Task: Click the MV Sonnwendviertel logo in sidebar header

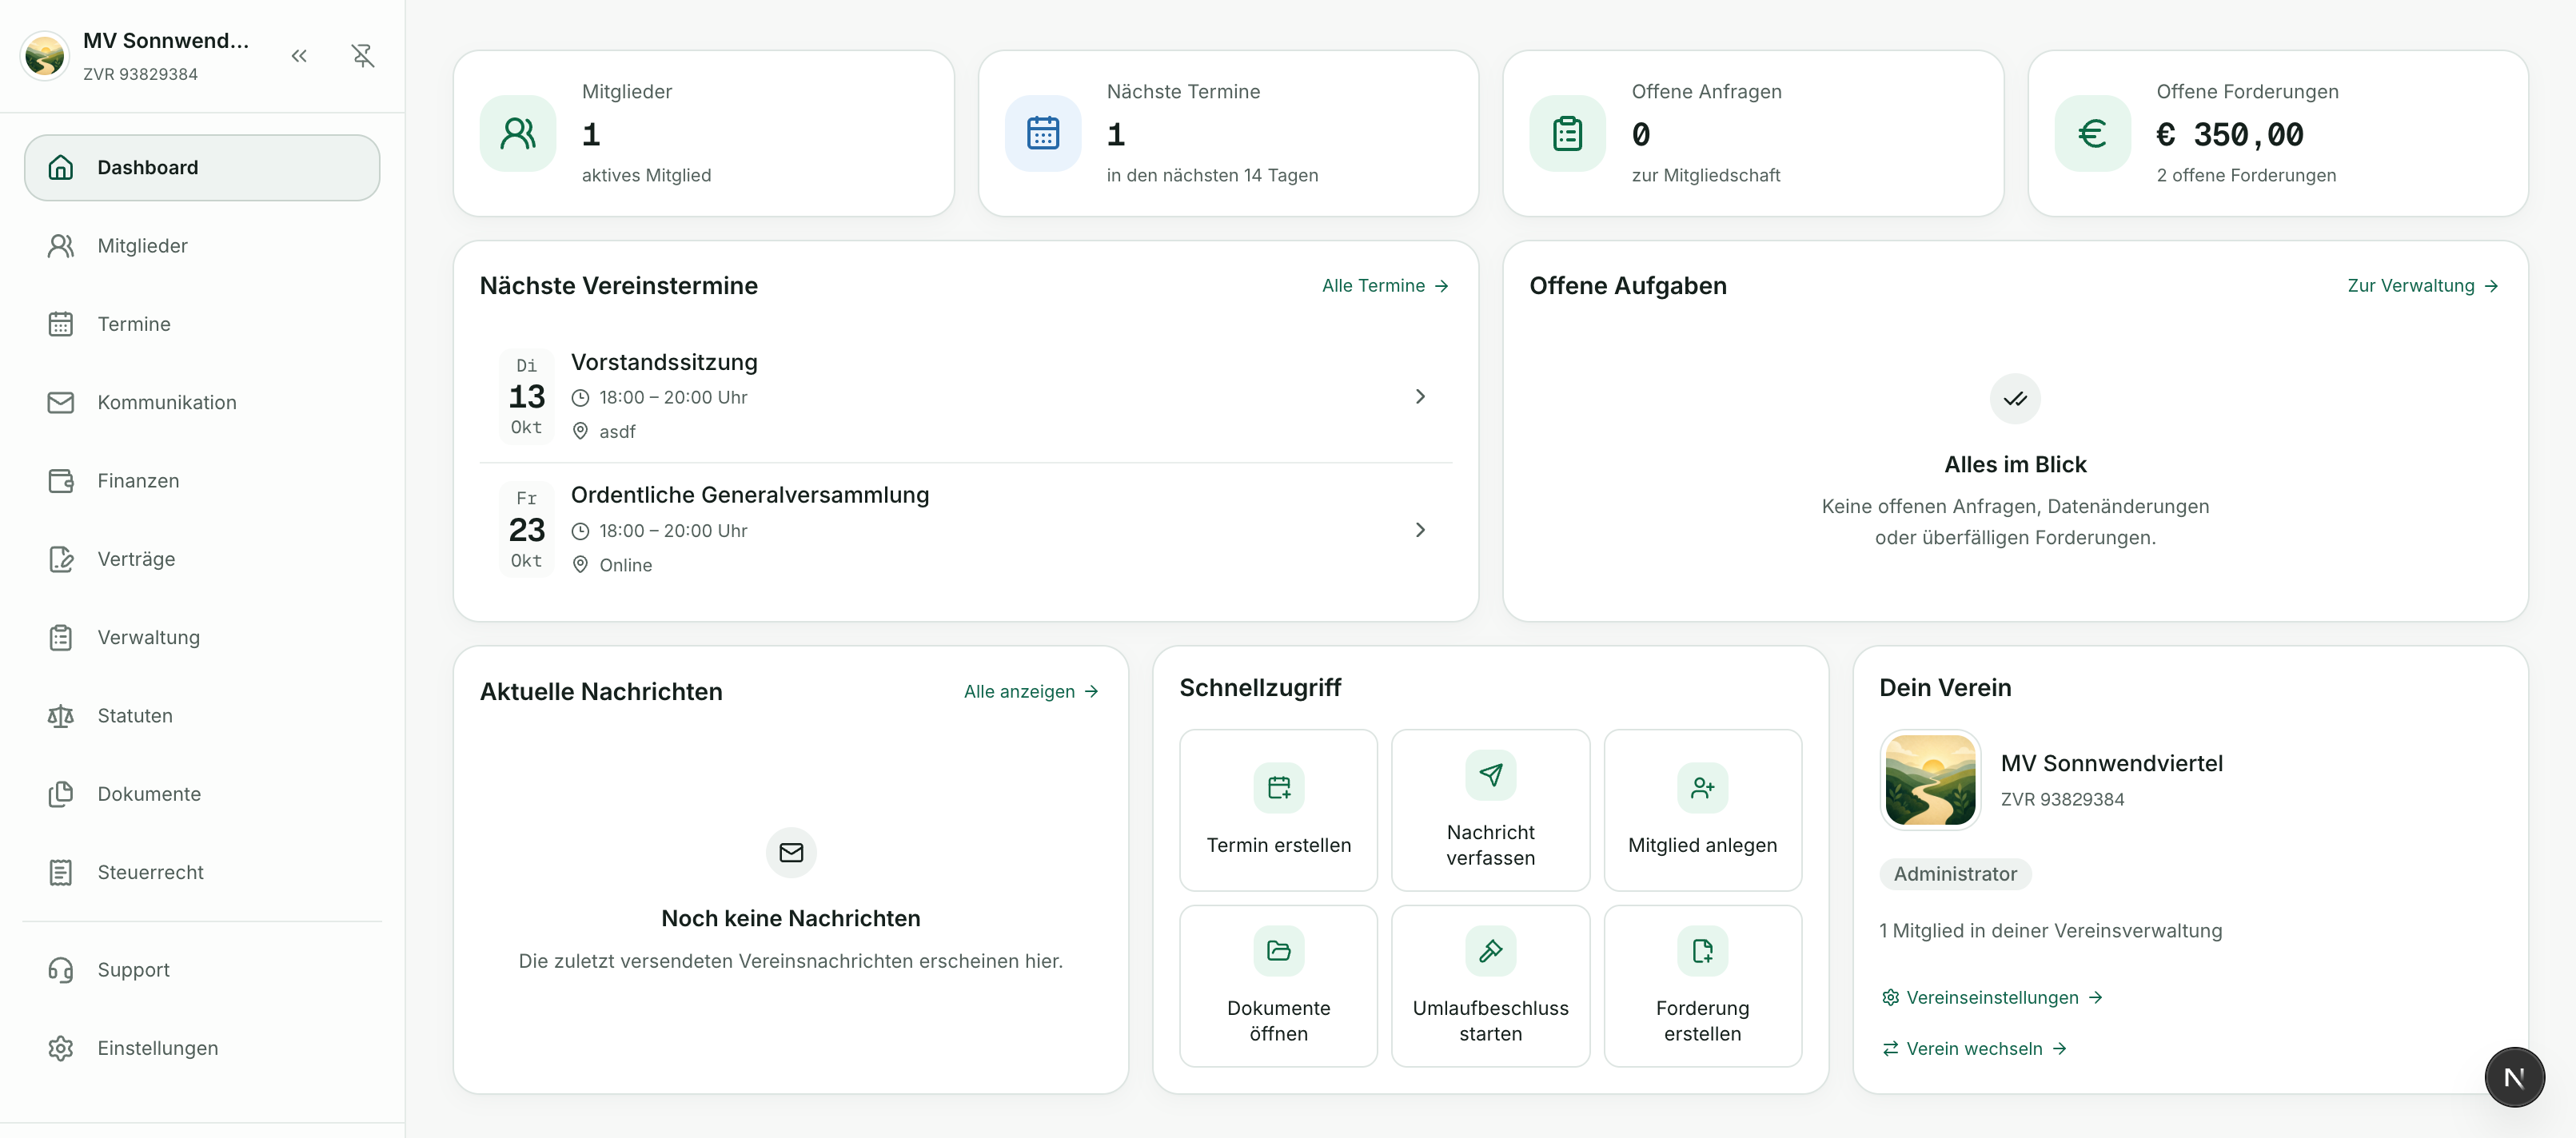Action: (45, 55)
